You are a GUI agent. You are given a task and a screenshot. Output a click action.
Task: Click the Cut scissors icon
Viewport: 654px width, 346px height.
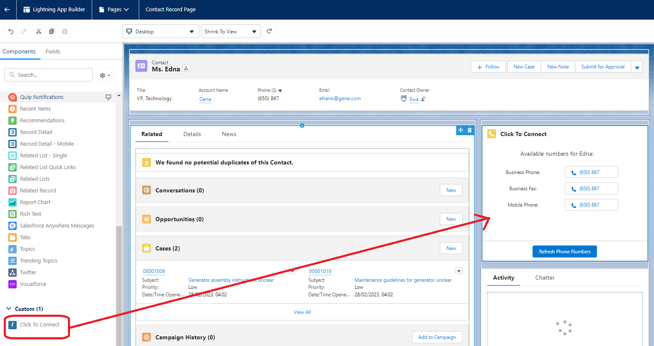pos(39,31)
